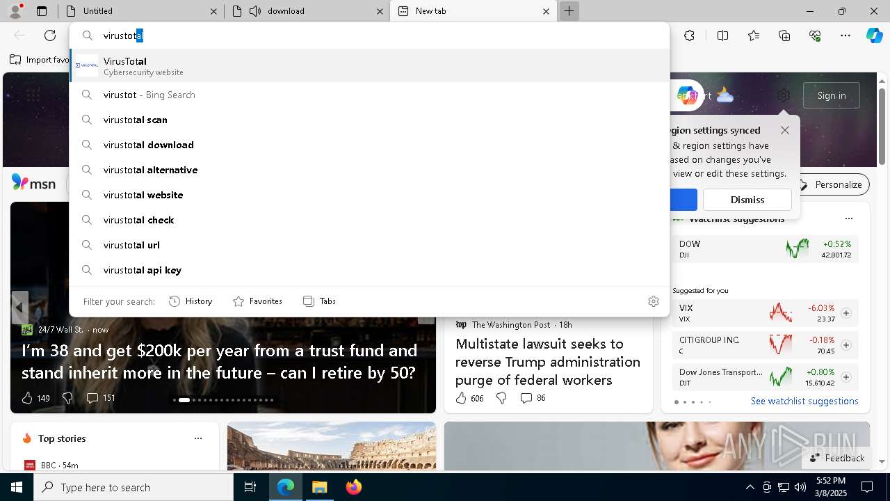Pick virustotal download suggestion
Screen dimensions: 890x501
click(369, 145)
